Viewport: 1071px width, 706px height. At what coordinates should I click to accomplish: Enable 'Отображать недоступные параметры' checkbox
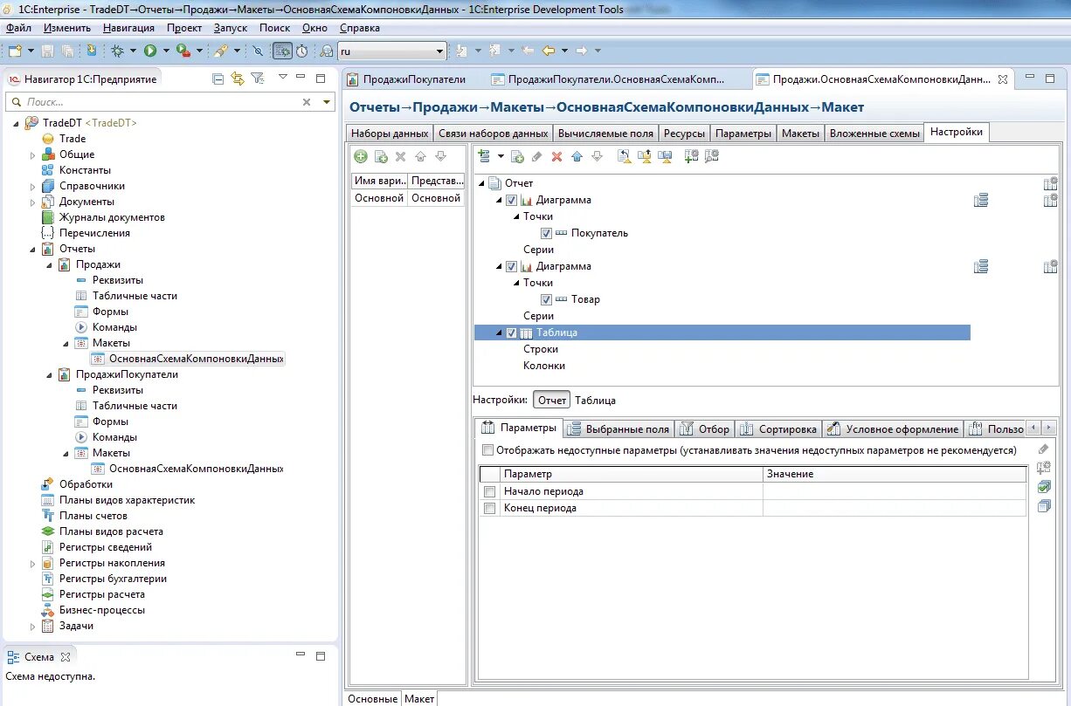[487, 450]
